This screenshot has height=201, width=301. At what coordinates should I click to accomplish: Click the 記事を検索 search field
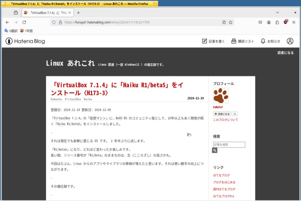pyautogui.click(x=229, y=145)
